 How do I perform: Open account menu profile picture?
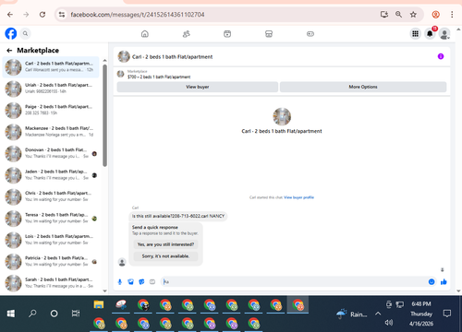tap(444, 34)
